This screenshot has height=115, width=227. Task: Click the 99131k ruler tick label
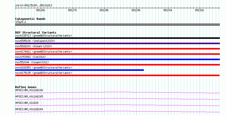pos(199,10)
